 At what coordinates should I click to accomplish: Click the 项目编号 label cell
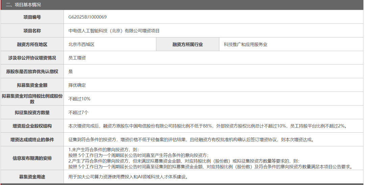click(x=32, y=17)
